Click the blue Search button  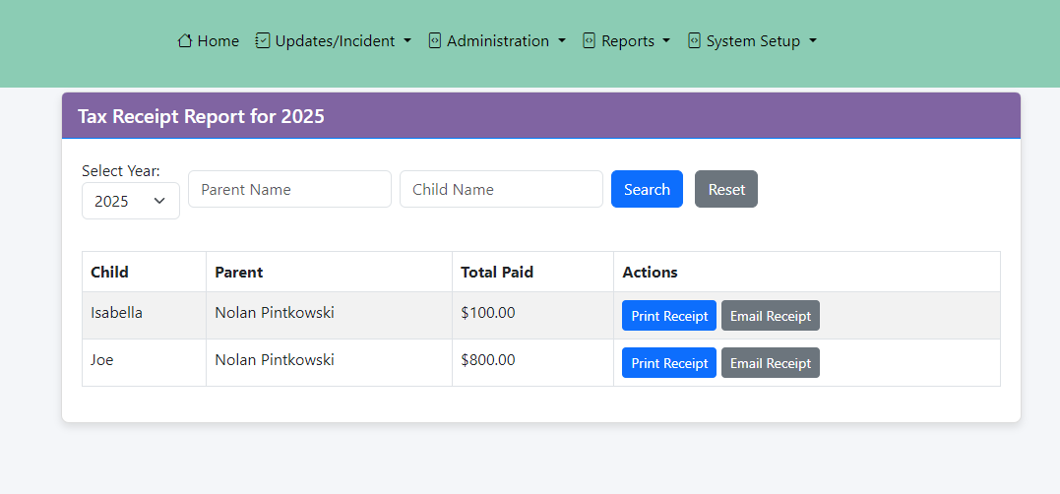tap(647, 189)
